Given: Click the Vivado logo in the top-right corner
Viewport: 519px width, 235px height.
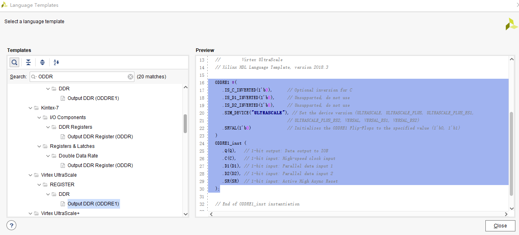Looking at the screenshot, I should [x=511, y=24].
